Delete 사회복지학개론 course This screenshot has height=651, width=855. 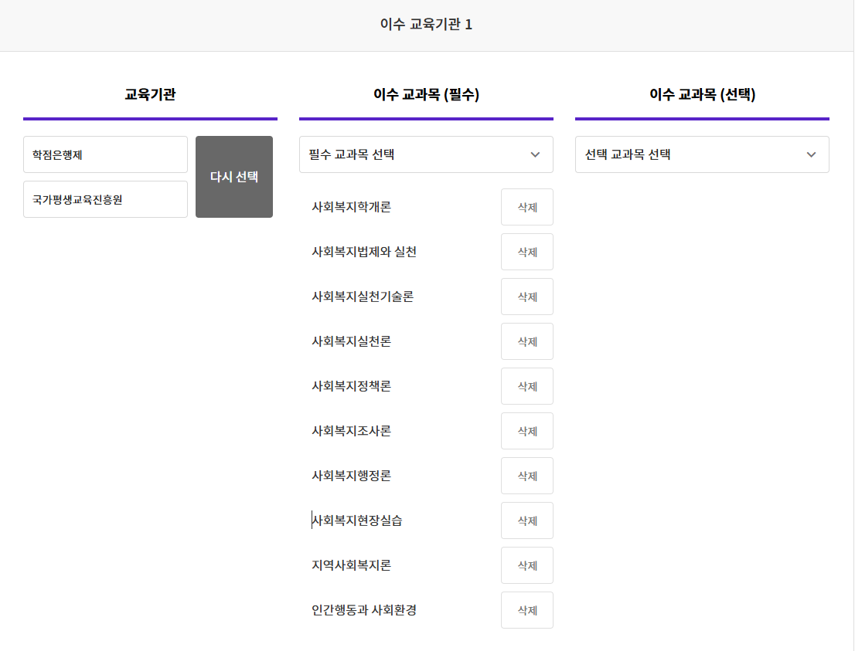(526, 207)
